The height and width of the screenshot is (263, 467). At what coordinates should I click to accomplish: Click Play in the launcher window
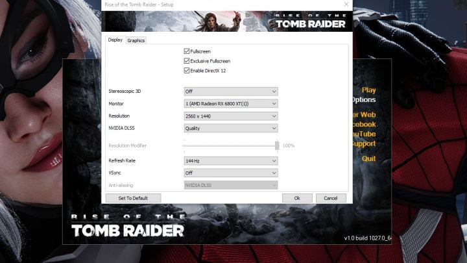(x=368, y=90)
